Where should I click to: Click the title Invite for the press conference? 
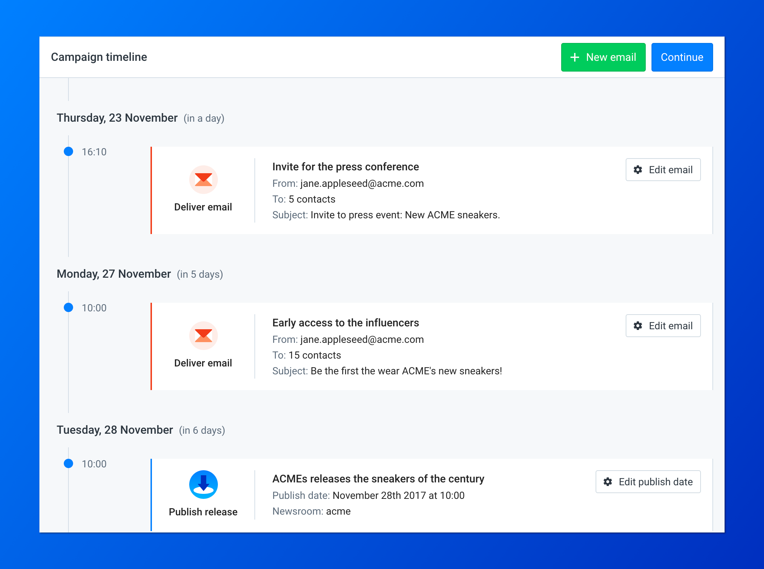[345, 167]
